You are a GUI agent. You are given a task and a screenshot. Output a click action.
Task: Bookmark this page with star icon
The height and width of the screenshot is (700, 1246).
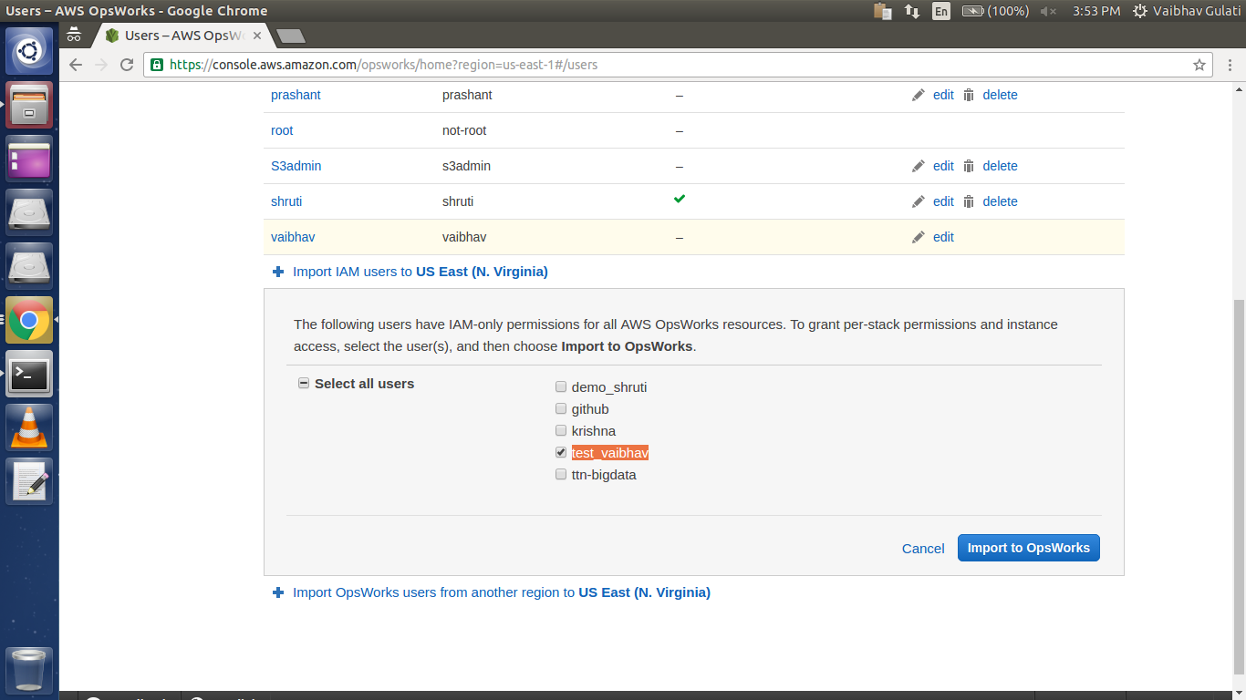click(1199, 65)
